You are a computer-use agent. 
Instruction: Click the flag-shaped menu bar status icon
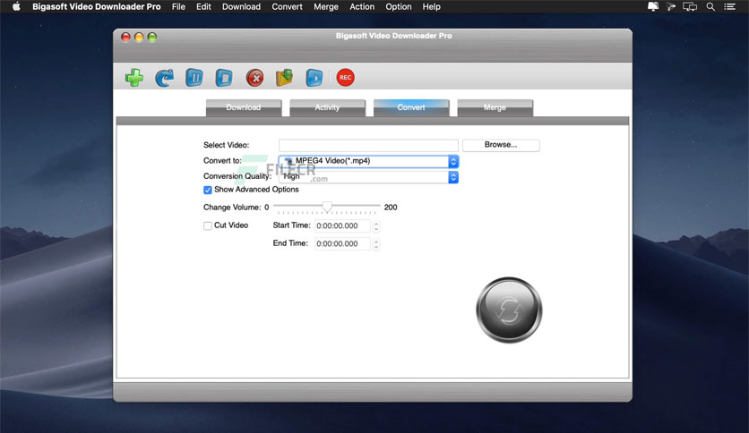671,6
